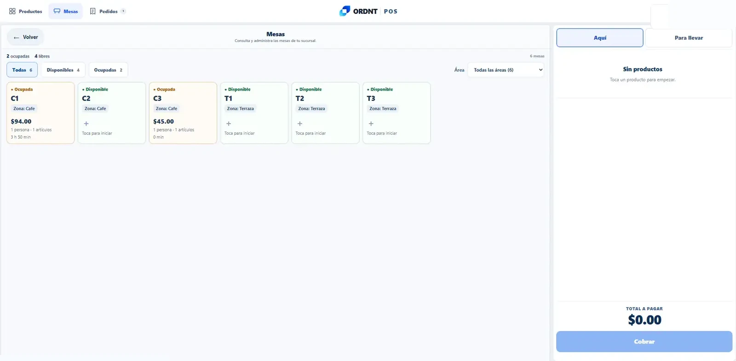
Task: Filter tables by Todas
Action: coord(22,70)
